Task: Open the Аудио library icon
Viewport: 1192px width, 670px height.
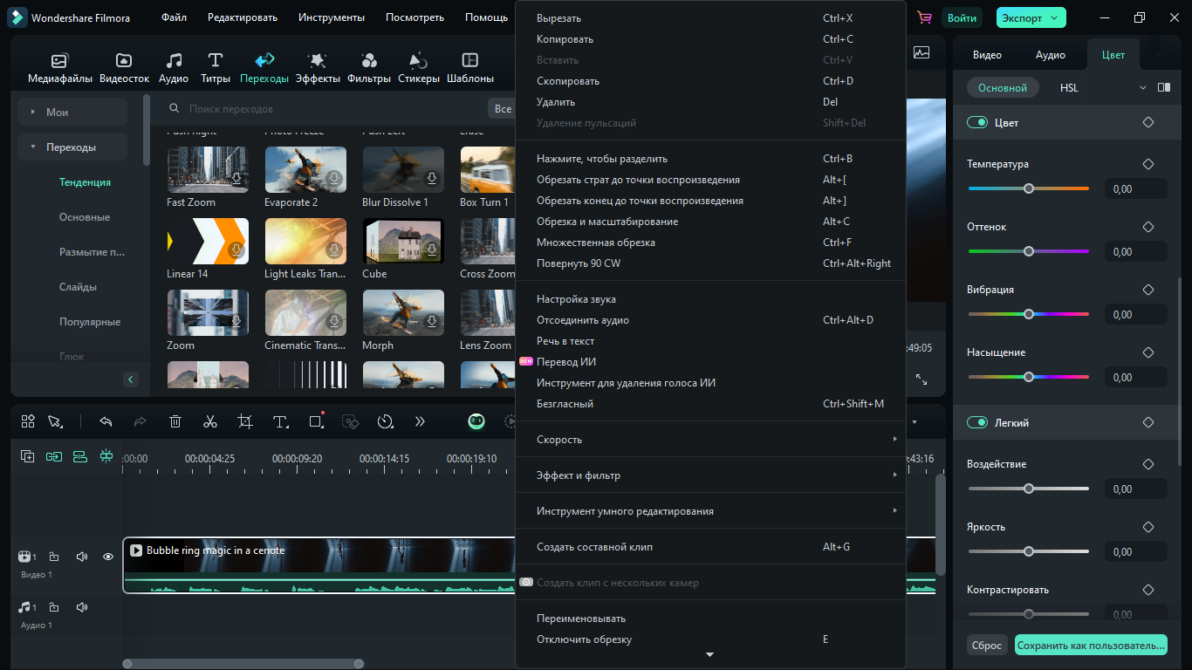Action: click(x=174, y=68)
